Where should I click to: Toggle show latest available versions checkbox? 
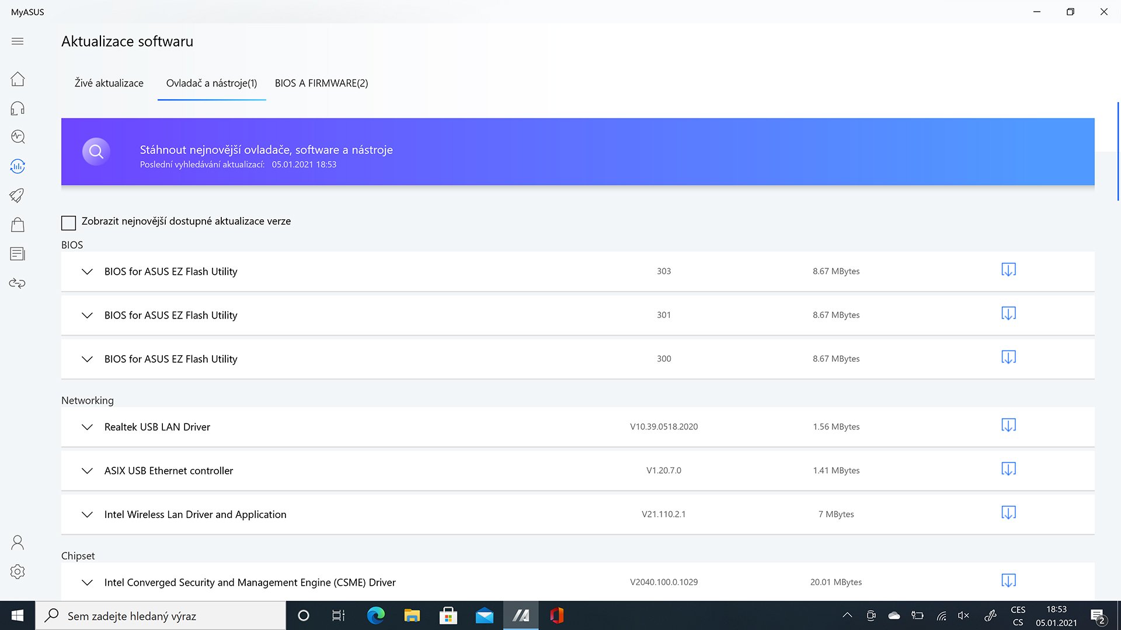tap(68, 222)
